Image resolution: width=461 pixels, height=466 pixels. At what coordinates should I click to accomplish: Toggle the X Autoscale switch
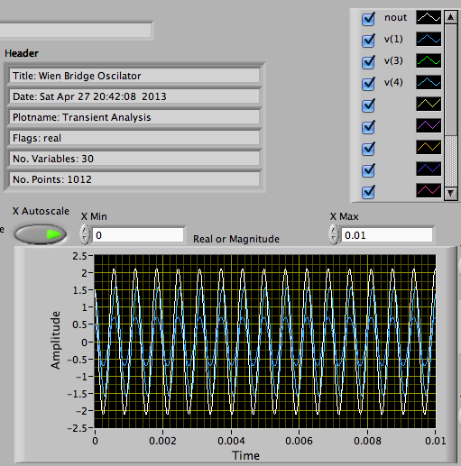41,234
